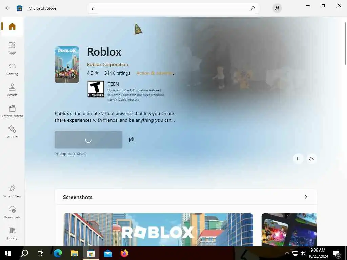Click the Store search input field
The height and width of the screenshot is (260, 347).
tap(173, 8)
